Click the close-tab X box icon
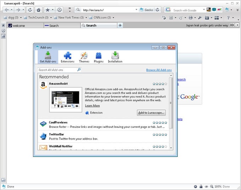The image size is (241, 190). [207, 18]
